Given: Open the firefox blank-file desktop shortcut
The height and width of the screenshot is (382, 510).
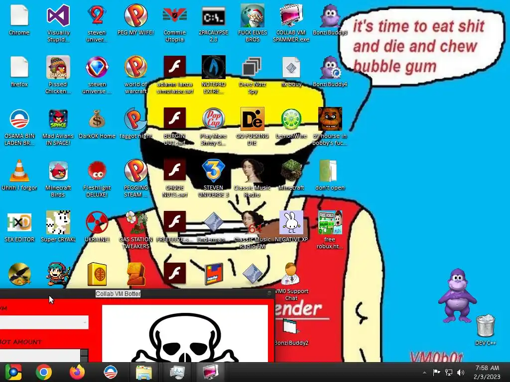Looking at the screenshot, I should [19, 72].
